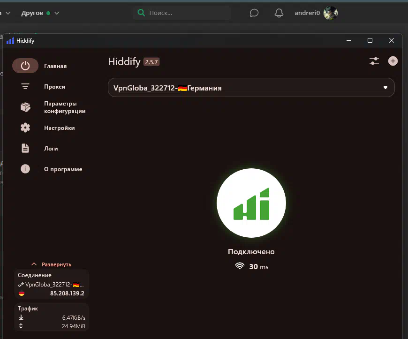This screenshot has height=339, width=408.
Task: Open the VpnGloba_322712 Германия profile dropdown
Action: (251, 88)
